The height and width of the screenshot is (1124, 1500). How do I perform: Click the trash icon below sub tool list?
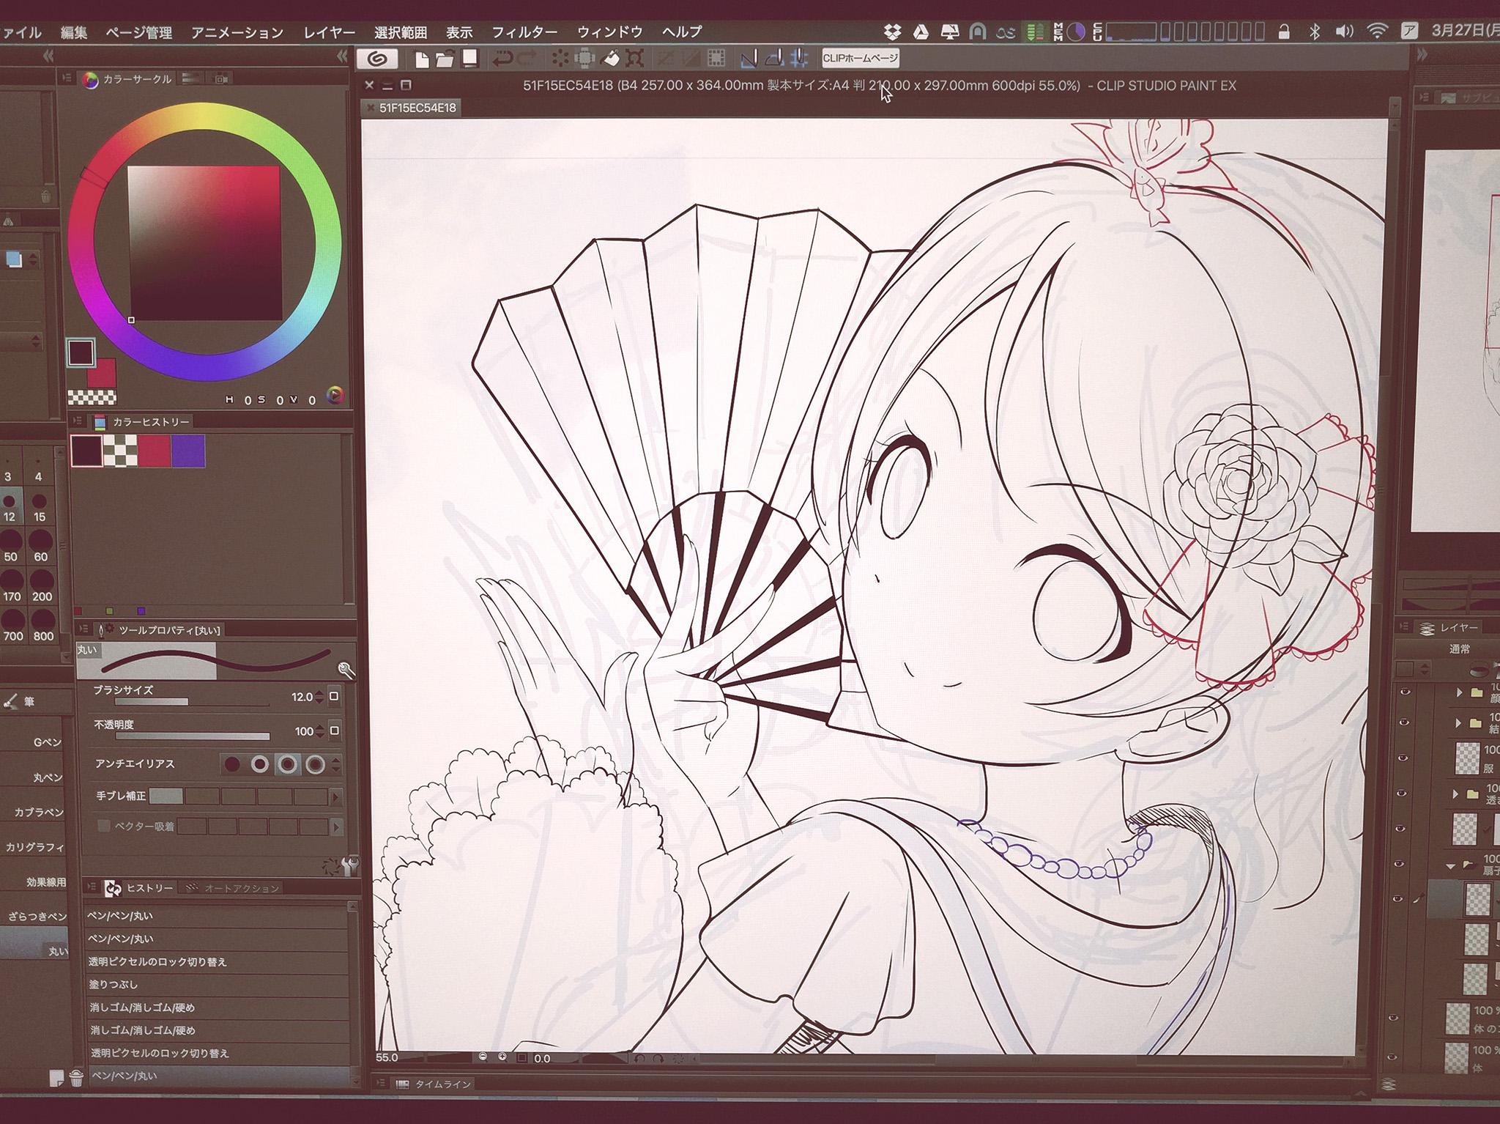76,1078
